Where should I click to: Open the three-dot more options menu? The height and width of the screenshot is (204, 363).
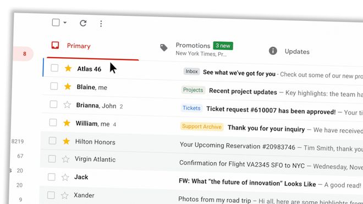[x=101, y=24]
